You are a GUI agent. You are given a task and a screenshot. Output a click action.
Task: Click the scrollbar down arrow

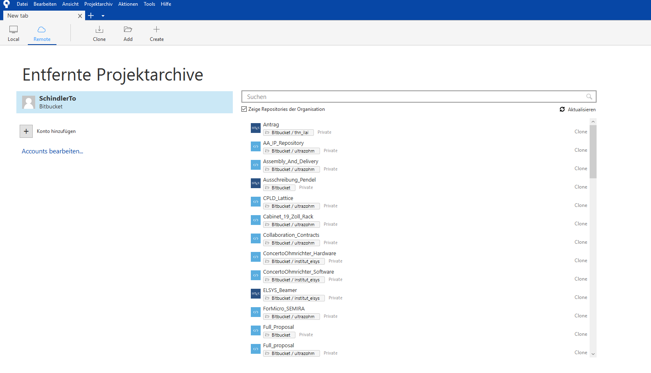click(593, 354)
